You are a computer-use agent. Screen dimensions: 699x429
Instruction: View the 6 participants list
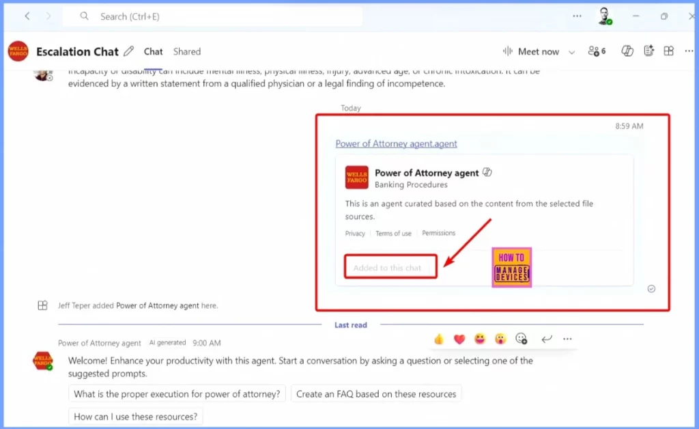[x=597, y=51]
